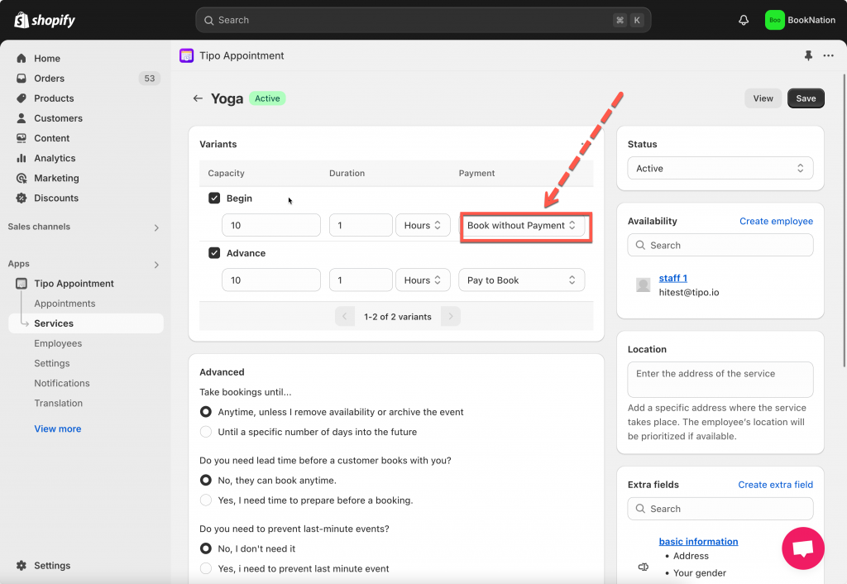Click the notification bell icon

pyautogui.click(x=743, y=20)
